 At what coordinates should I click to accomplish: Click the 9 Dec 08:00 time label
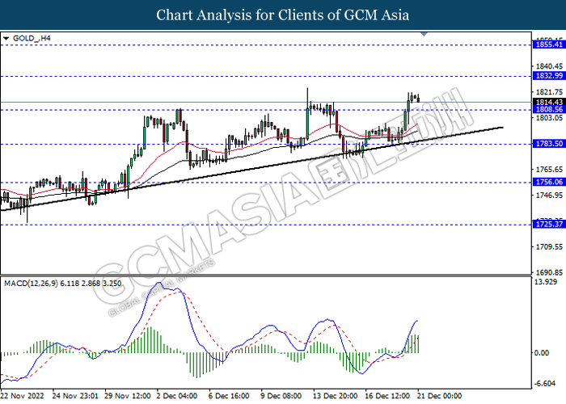281,396
